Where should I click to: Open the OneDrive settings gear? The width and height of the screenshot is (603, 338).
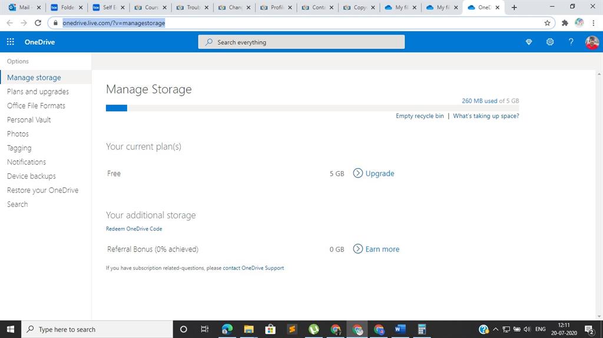[x=550, y=42]
